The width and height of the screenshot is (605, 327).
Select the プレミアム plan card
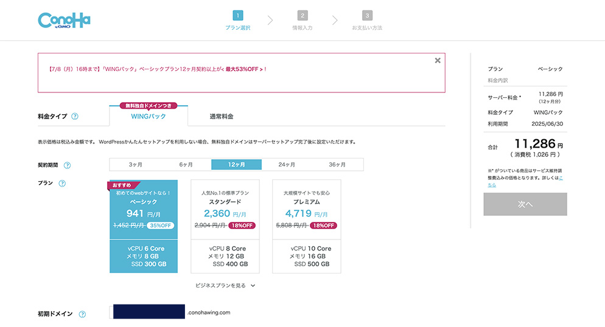click(307, 227)
